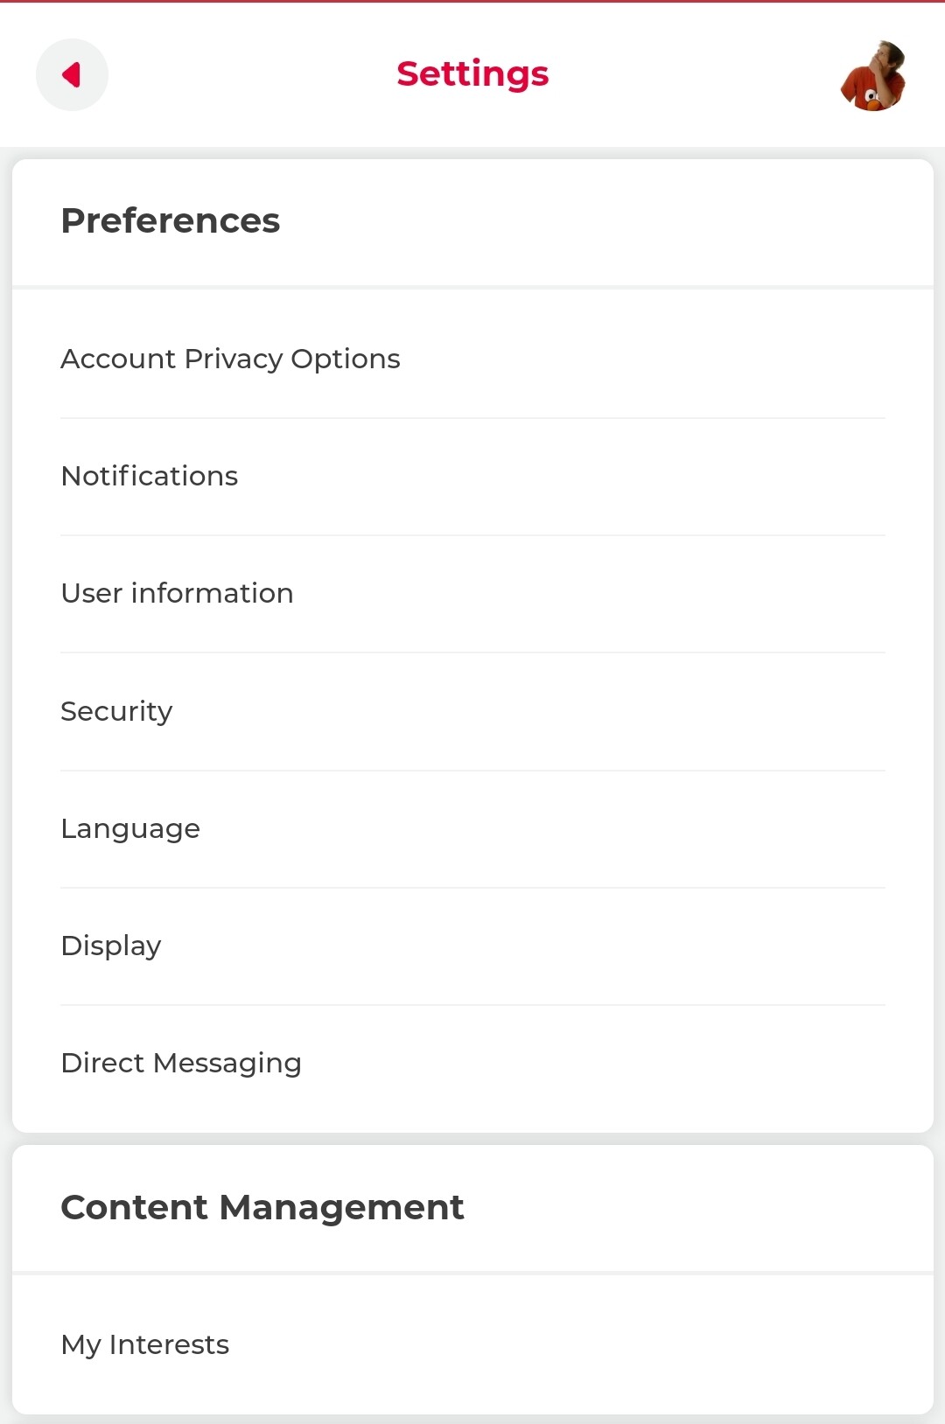Review account privacy settings
Image resolution: width=945 pixels, height=1424 pixels.
click(230, 359)
